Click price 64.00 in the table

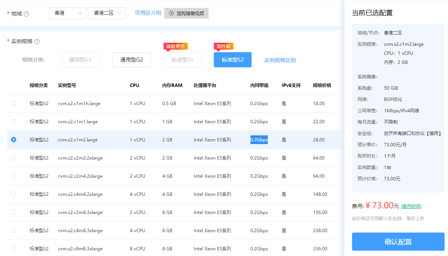318,158
